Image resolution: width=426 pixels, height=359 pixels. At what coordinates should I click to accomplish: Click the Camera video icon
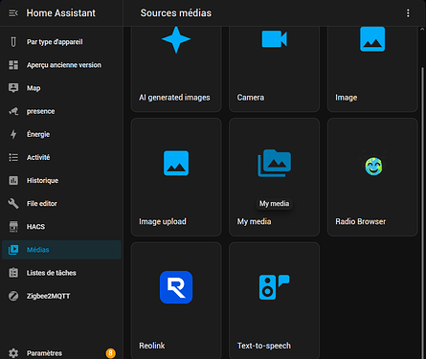click(275, 39)
